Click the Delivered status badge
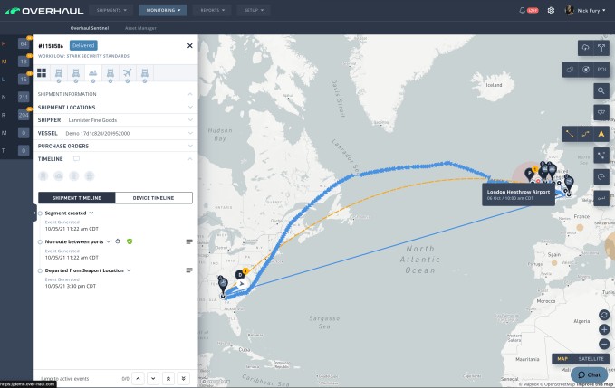The height and width of the screenshot is (388, 615). [83, 45]
